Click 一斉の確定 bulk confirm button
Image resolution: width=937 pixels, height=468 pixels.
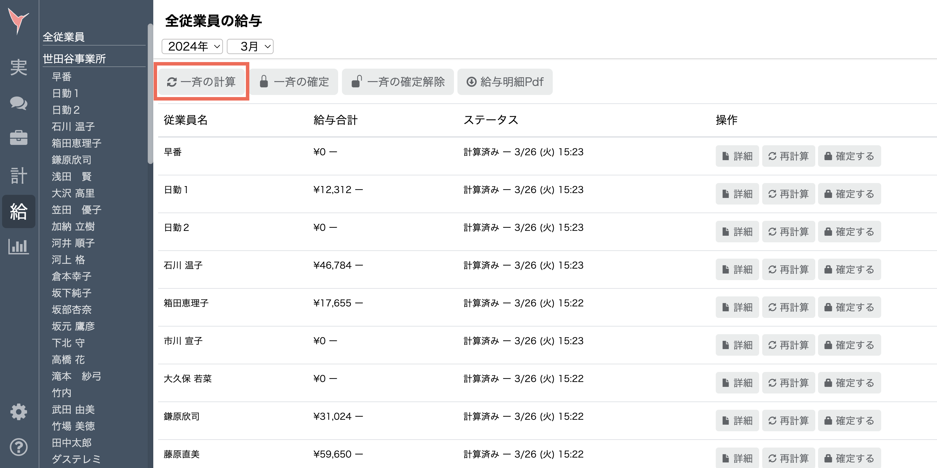click(294, 82)
